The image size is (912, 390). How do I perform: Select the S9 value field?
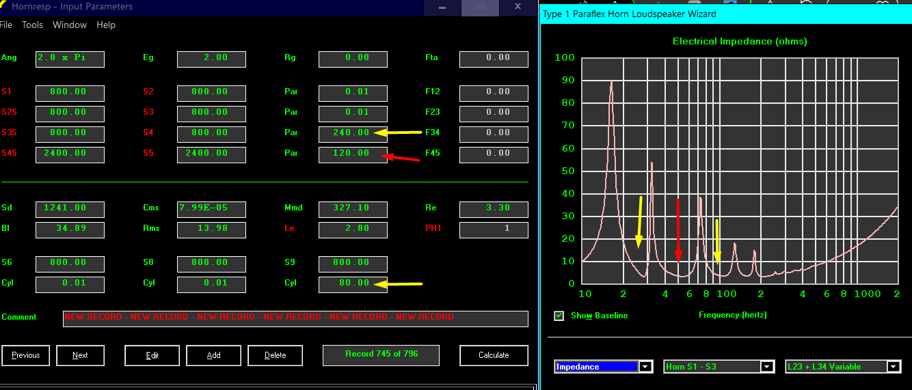tap(353, 264)
